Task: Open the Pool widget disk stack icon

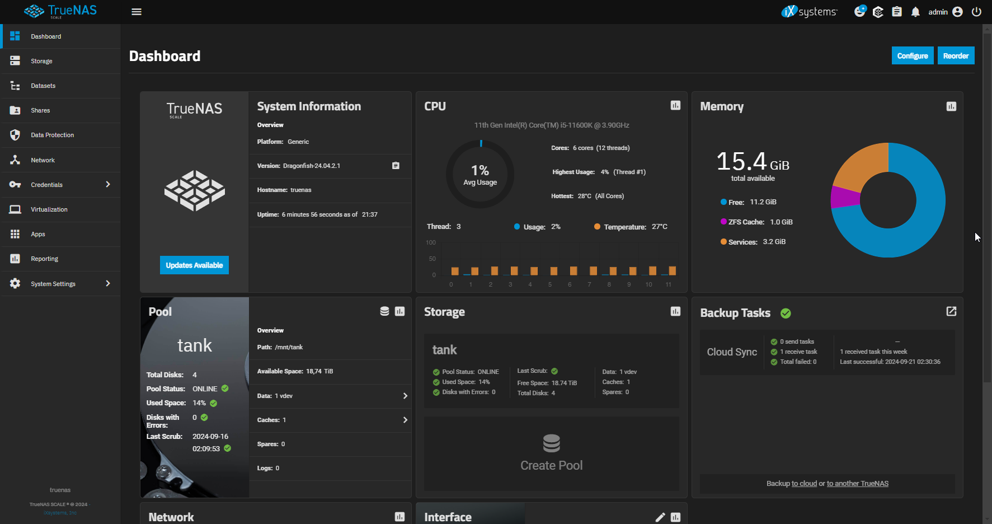Action: coord(384,311)
